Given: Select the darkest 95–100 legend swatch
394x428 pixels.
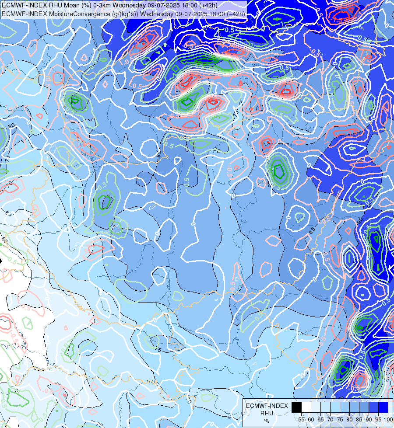Looking at the screenshot, I should click(383, 407).
